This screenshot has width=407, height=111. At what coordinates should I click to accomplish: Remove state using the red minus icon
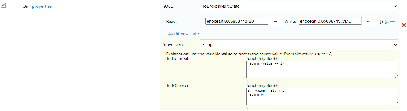coord(392,22)
